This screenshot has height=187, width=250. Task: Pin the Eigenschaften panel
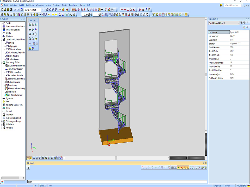[244, 19]
